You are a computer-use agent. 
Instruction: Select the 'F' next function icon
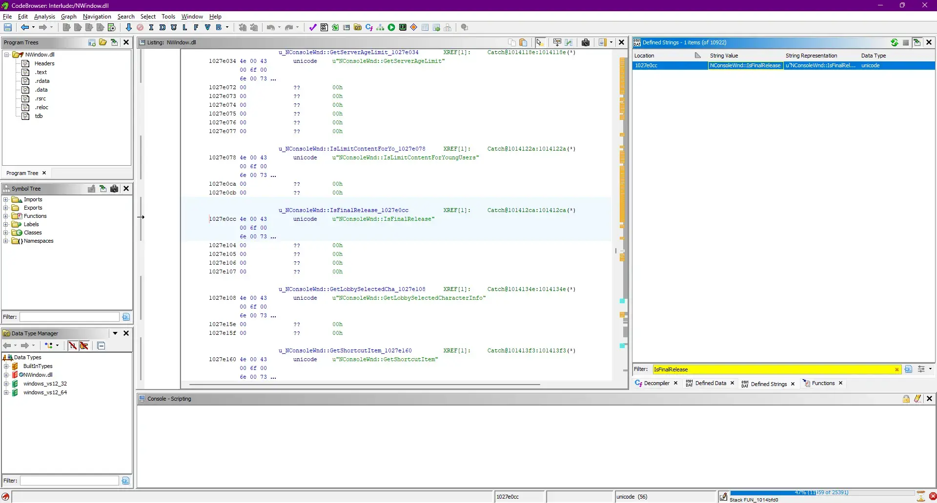click(x=196, y=28)
